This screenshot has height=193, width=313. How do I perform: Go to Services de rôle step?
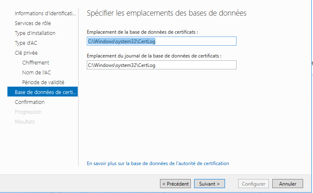pos(33,23)
